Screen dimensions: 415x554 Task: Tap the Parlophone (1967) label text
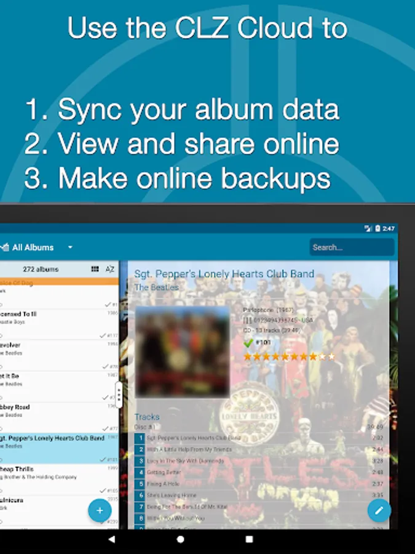click(x=268, y=310)
